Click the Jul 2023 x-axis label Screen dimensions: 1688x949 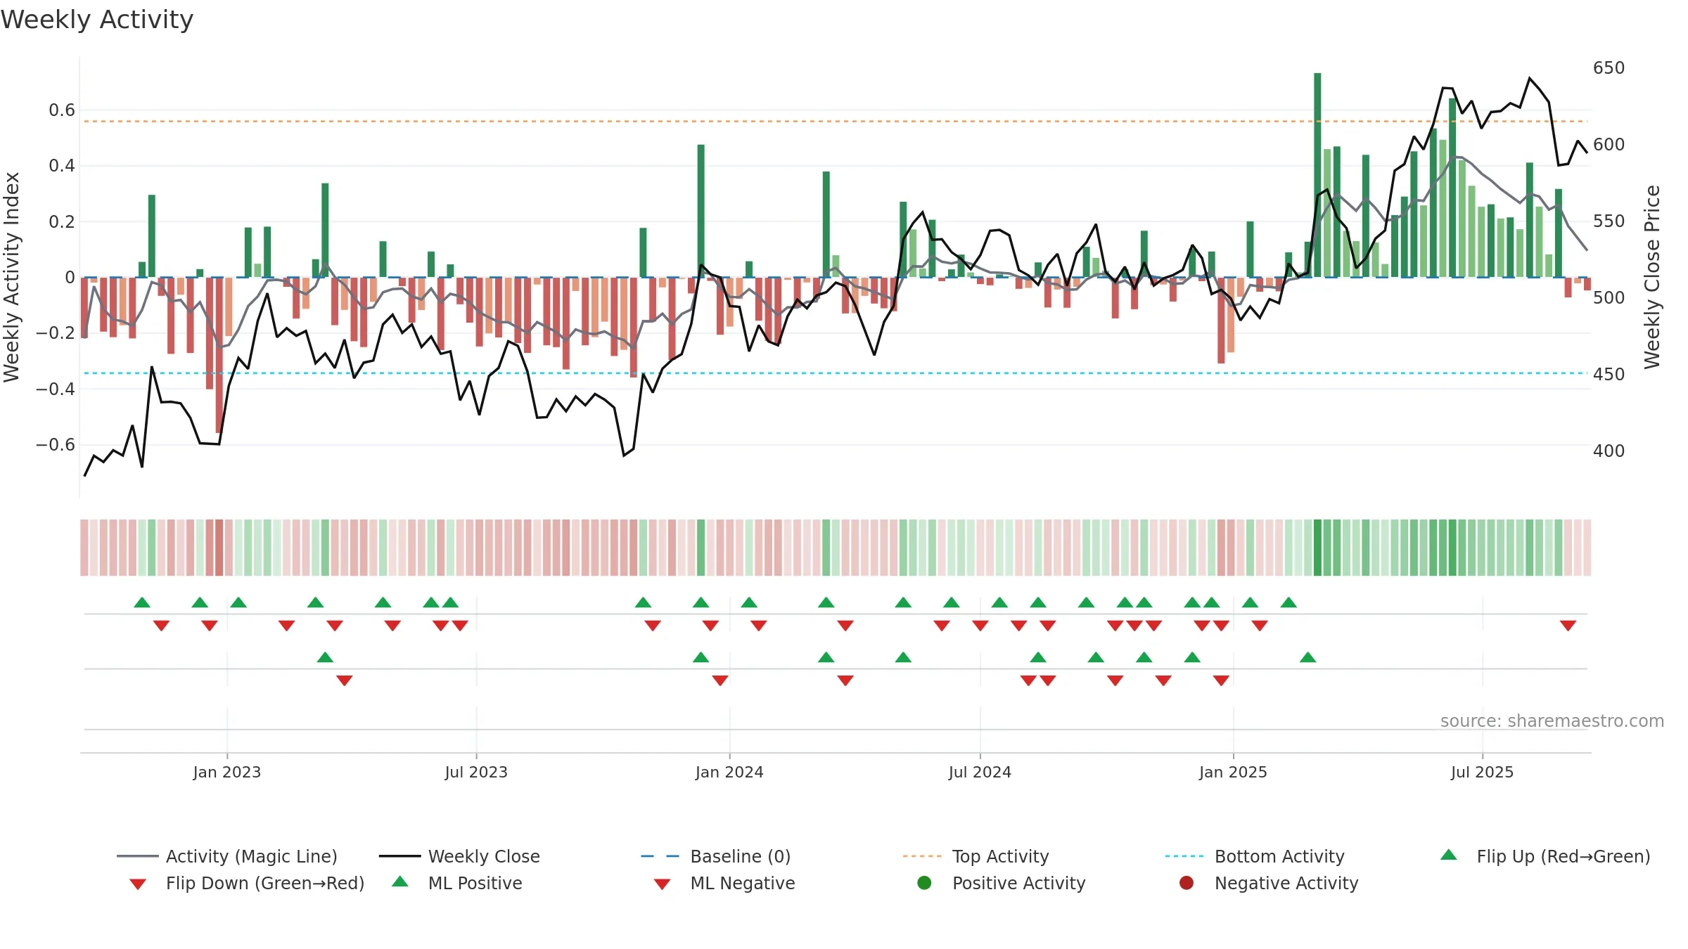(x=476, y=773)
